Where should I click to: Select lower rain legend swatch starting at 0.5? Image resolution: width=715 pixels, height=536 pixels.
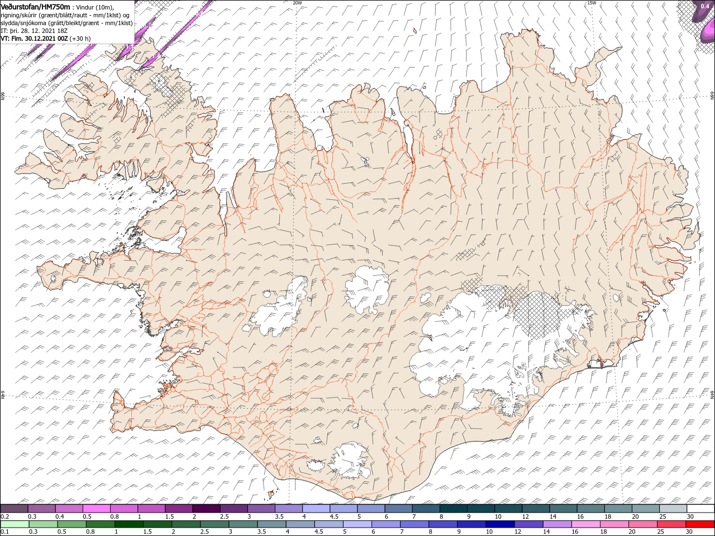tap(71, 524)
